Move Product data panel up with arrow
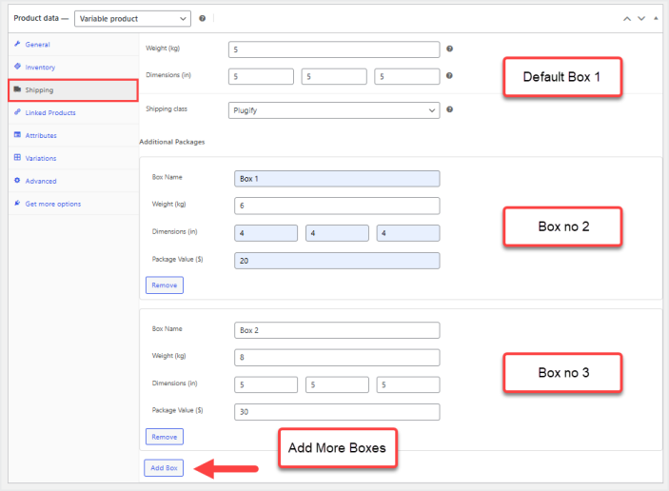 (627, 19)
